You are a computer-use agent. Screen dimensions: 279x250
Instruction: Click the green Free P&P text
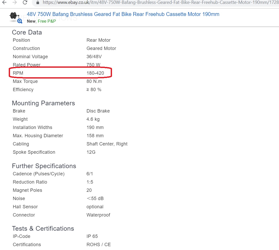(x=47, y=21)
